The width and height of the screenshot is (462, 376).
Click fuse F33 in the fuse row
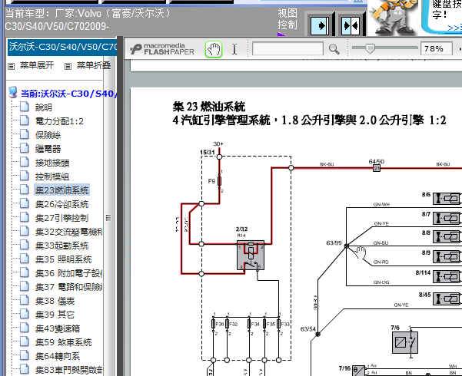click(x=279, y=324)
